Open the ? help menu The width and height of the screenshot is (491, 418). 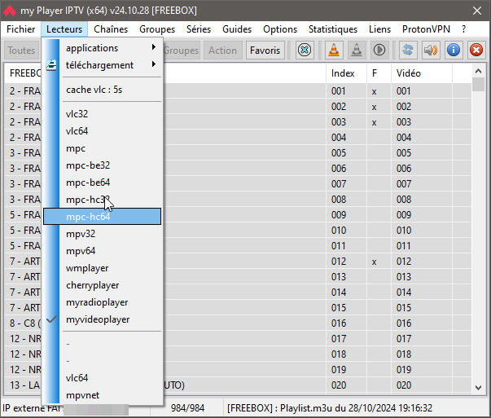click(x=463, y=29)
